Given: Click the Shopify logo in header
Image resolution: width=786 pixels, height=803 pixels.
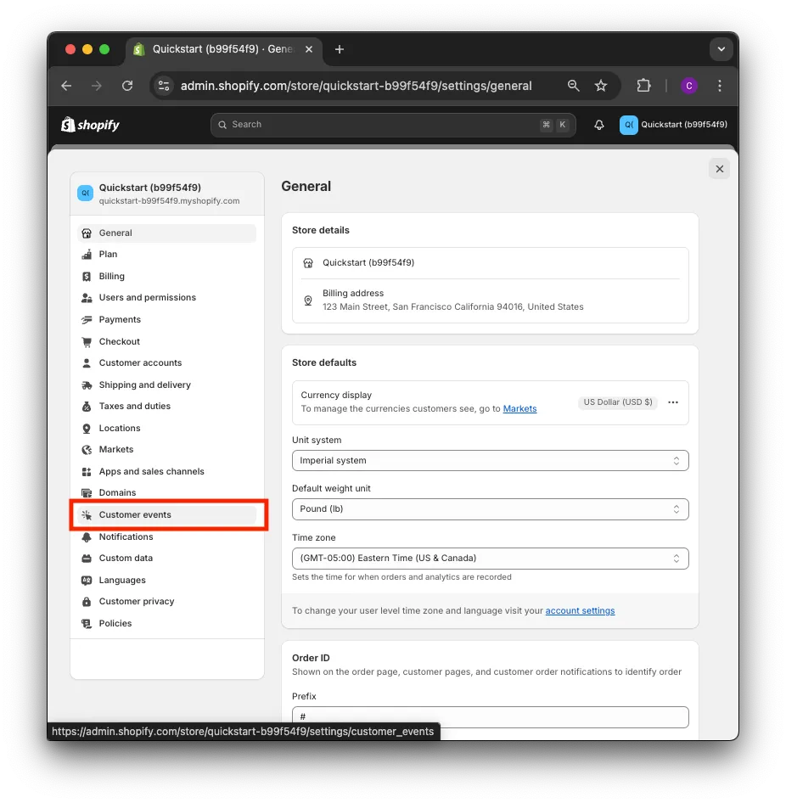Looking at the screenshot, I should coord(90,125).
